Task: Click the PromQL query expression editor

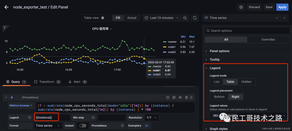Action: pyautogui.click(x=115, y=108)
